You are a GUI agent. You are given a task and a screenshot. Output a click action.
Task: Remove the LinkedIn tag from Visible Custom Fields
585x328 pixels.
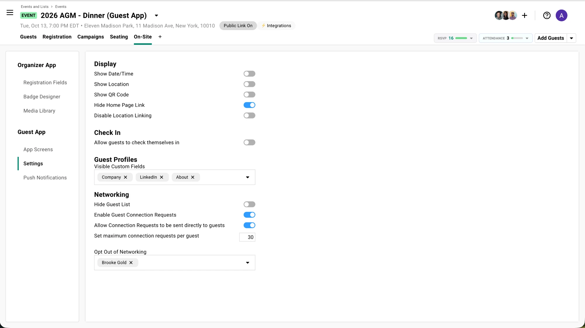coord(161,177)
